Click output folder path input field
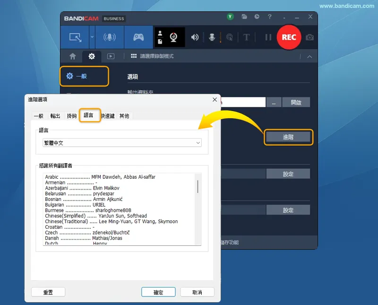Viewport: 378px width, 305px height. [x=243, y=102]
